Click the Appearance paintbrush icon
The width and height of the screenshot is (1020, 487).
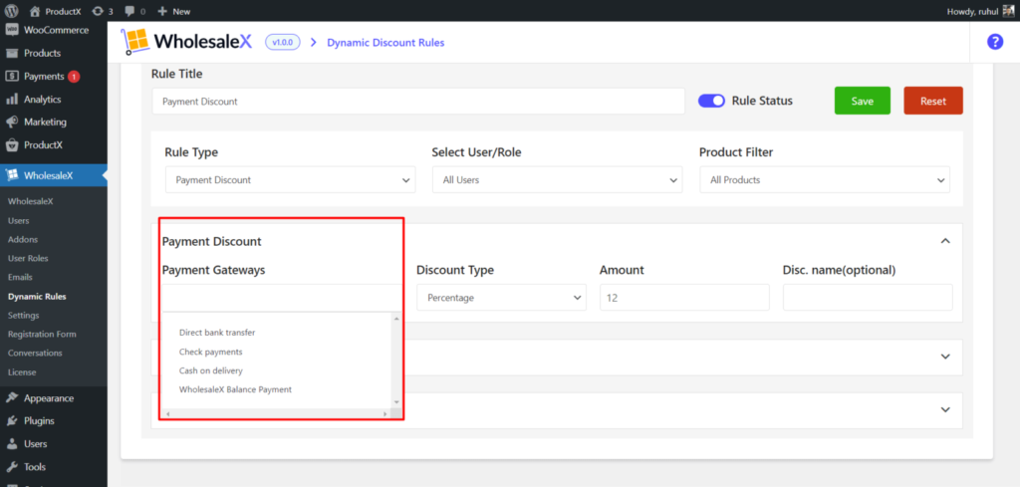pyautogui.click(x=12, y=398)
